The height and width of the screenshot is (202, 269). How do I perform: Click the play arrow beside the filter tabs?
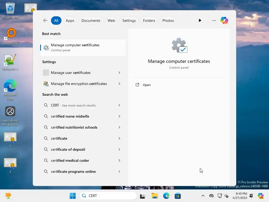point(200,21)
